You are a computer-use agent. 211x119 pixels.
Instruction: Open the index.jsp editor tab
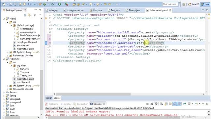coord(52,10)
